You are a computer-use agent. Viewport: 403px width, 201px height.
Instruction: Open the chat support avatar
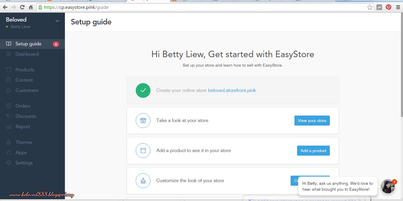388,186
